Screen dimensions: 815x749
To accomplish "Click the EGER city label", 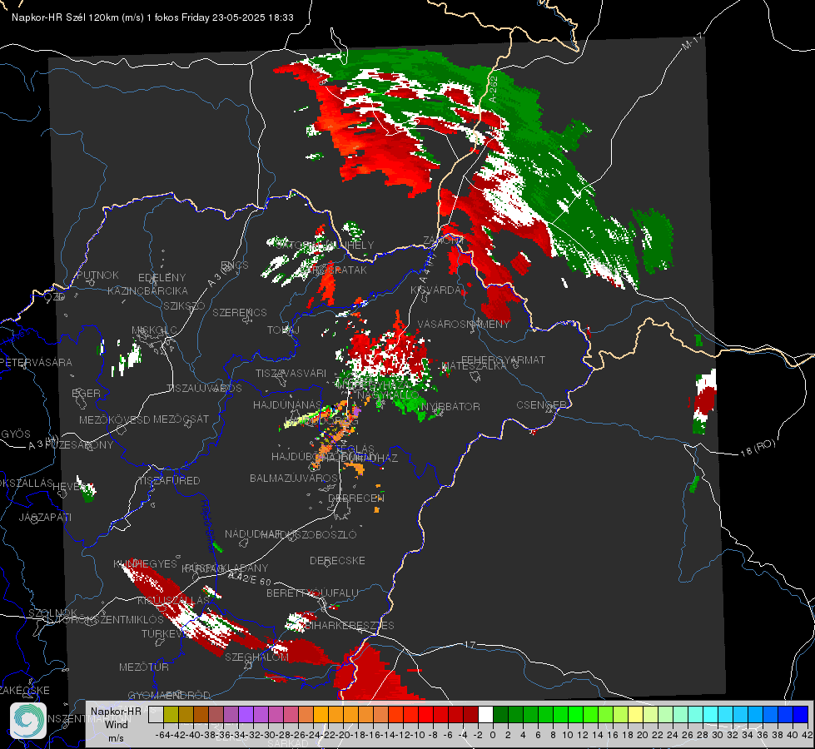I will 86,393.
